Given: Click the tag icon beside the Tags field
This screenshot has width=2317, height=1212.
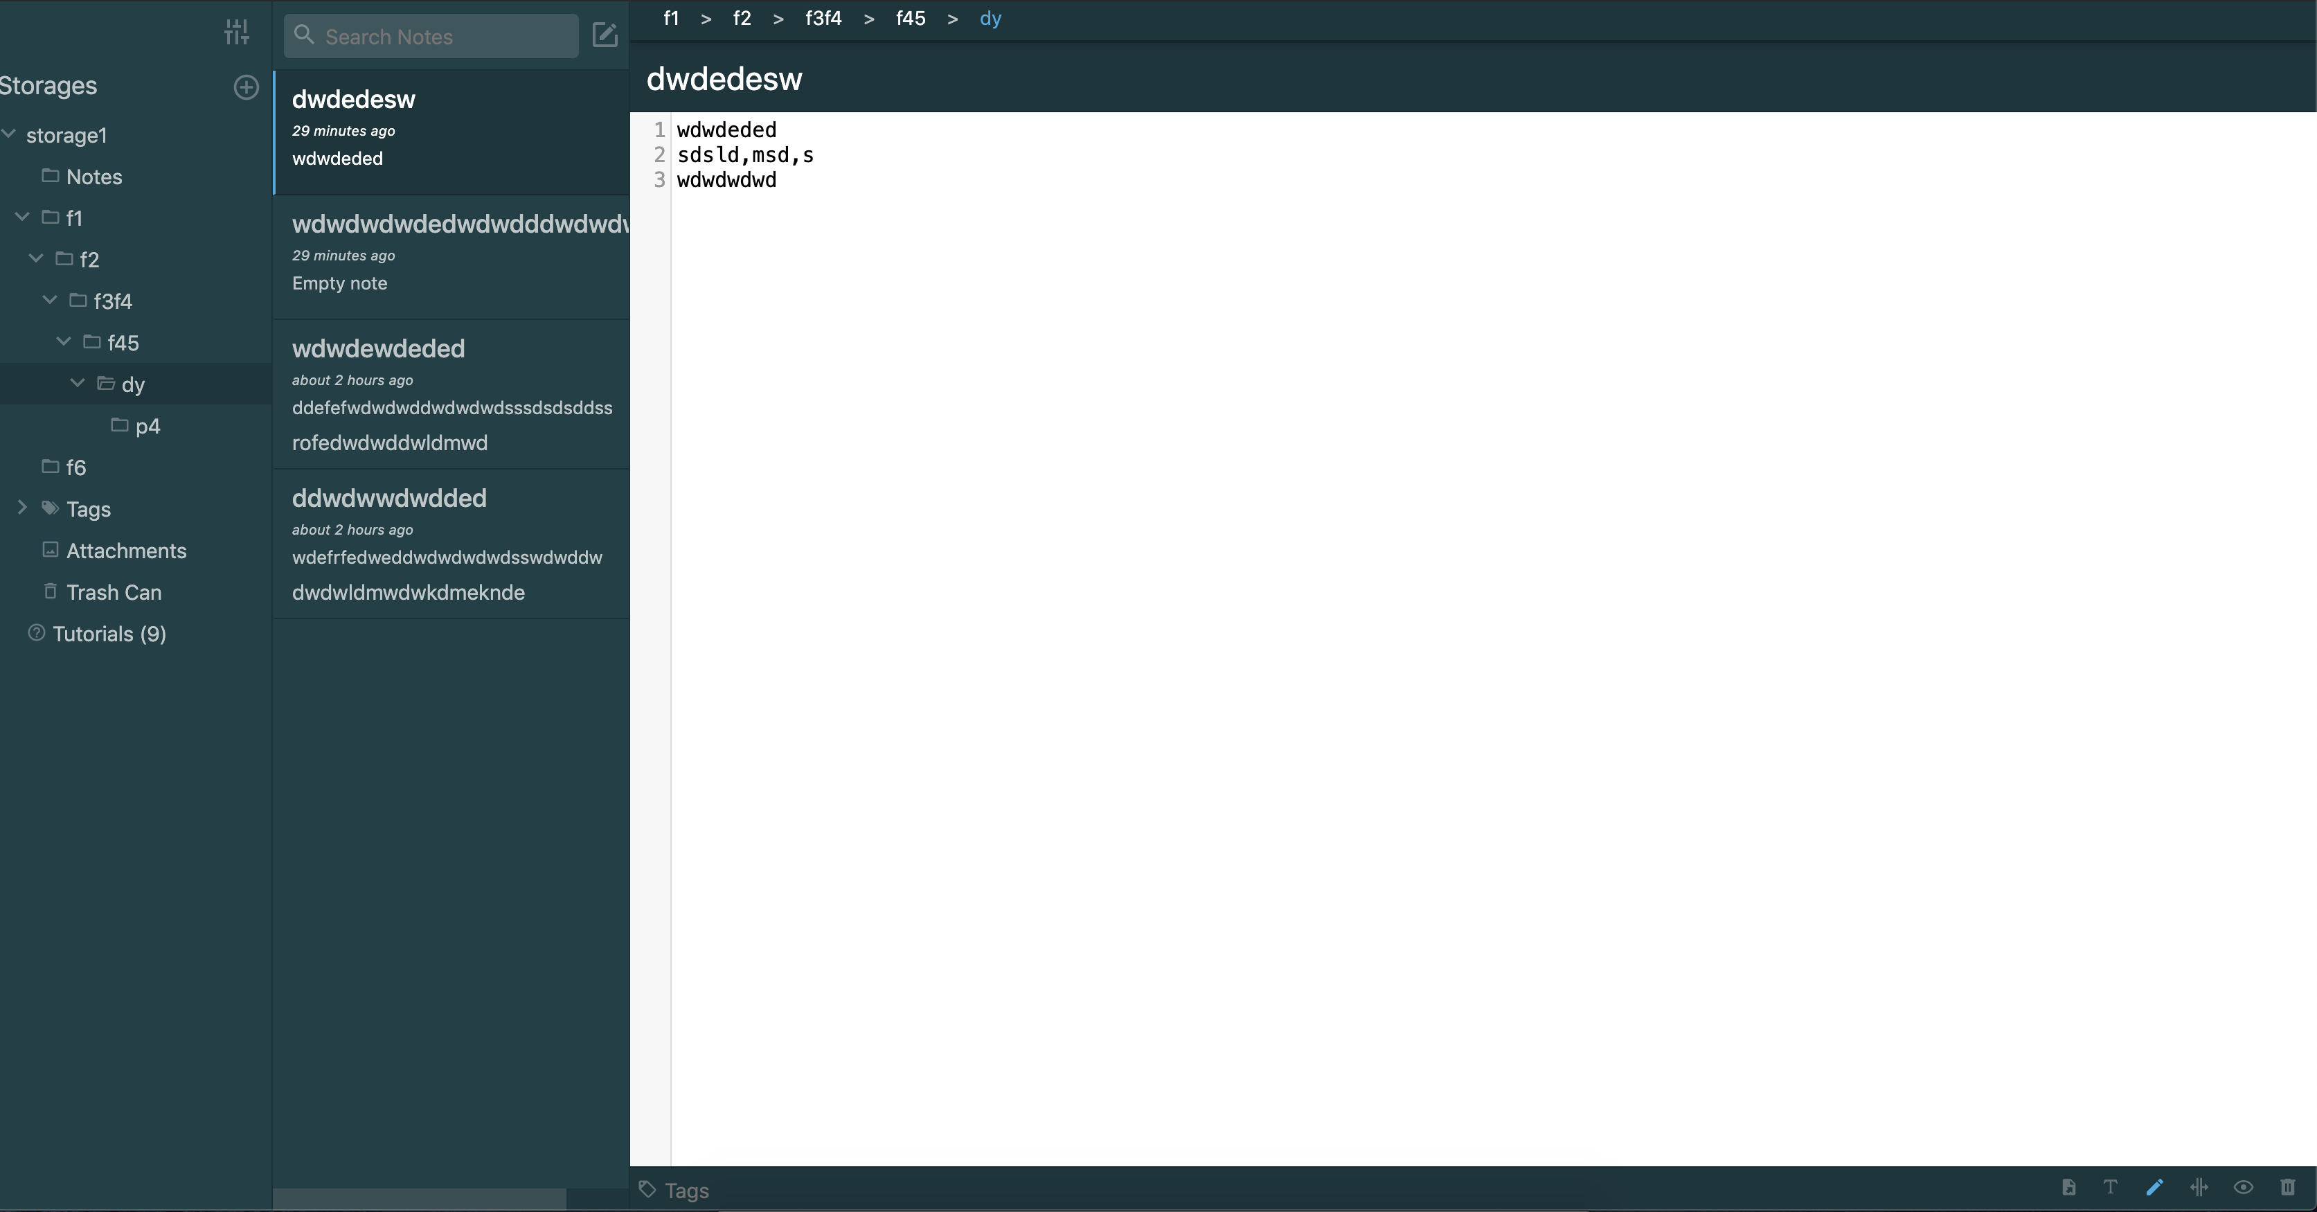Looking at the screenshot, I should [x=647, y=1190].
